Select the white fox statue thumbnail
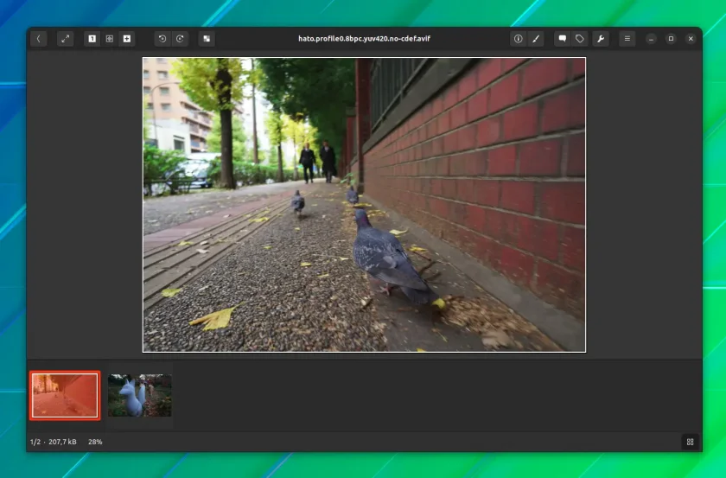726x478 pixels. click(x=140, y=396)
